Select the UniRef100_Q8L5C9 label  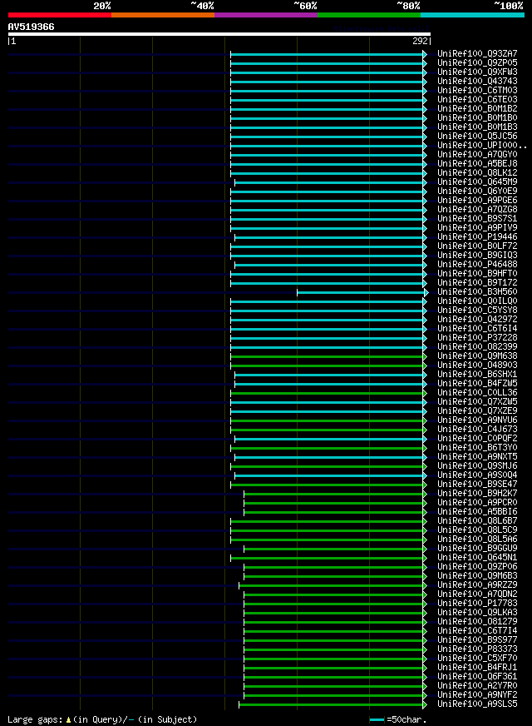477,530
